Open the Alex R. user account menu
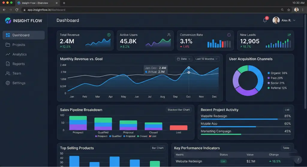This screenshot has width=307, height=167. pyautogui.click(x=284, y=20)
